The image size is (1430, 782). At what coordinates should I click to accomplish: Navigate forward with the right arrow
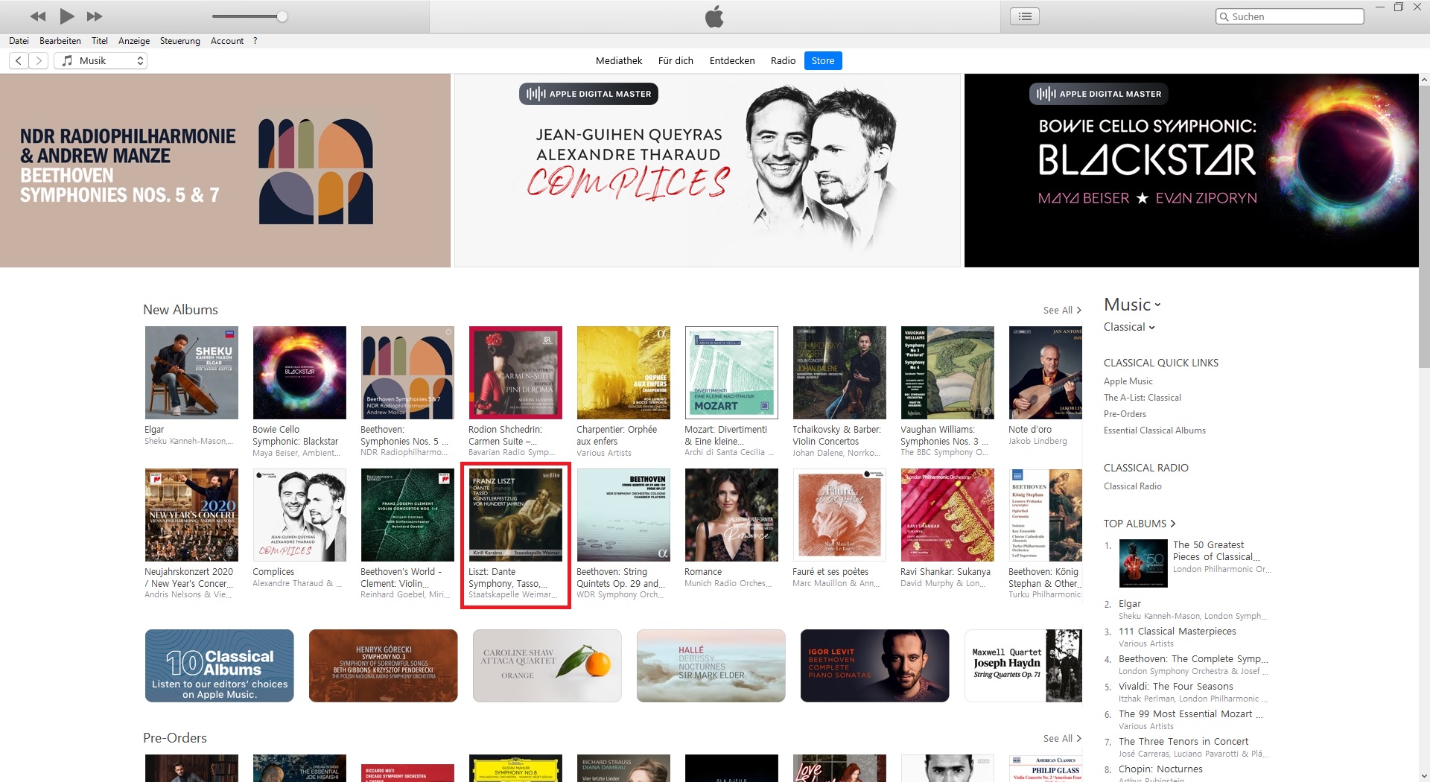tap(39, 61)
